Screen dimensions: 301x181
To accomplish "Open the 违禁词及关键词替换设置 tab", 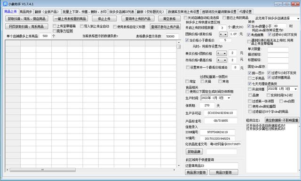I will (x=219, y=12).
